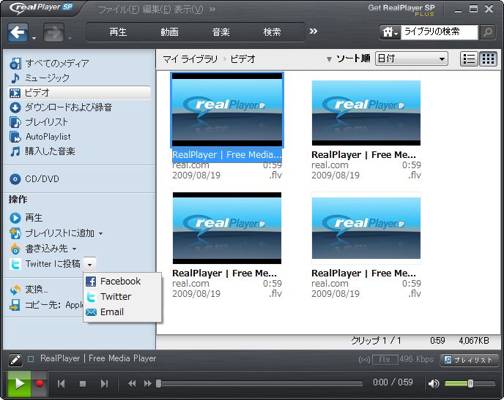Screen dimensions: 504x400
Task: Click Twitter に投稿 action
Action: click(45, 264)
